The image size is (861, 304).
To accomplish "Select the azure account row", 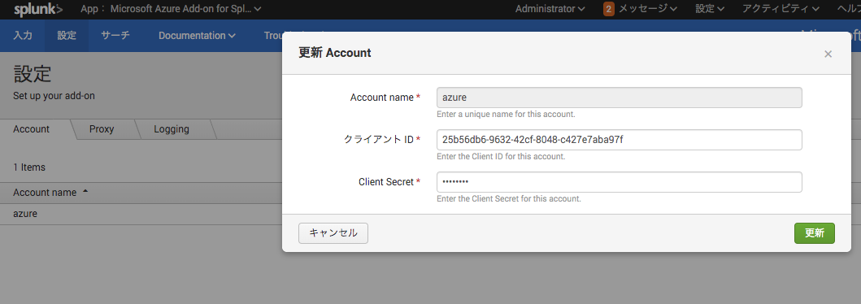I will click(x=141, y=214).
